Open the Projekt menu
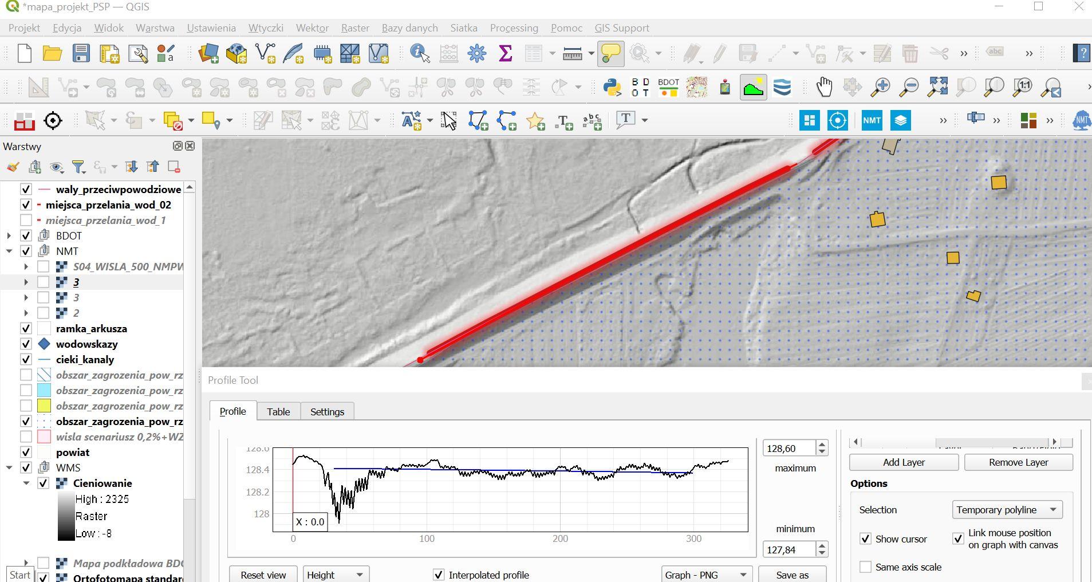Viewport: 1092px width, 582px height. [24, 28]
